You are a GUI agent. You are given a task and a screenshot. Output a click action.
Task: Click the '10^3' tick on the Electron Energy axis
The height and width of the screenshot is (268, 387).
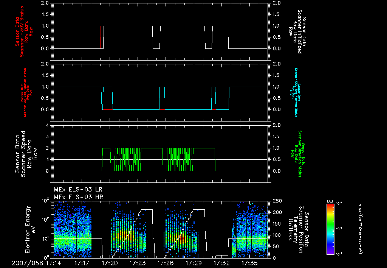click(x=45, y=201)
